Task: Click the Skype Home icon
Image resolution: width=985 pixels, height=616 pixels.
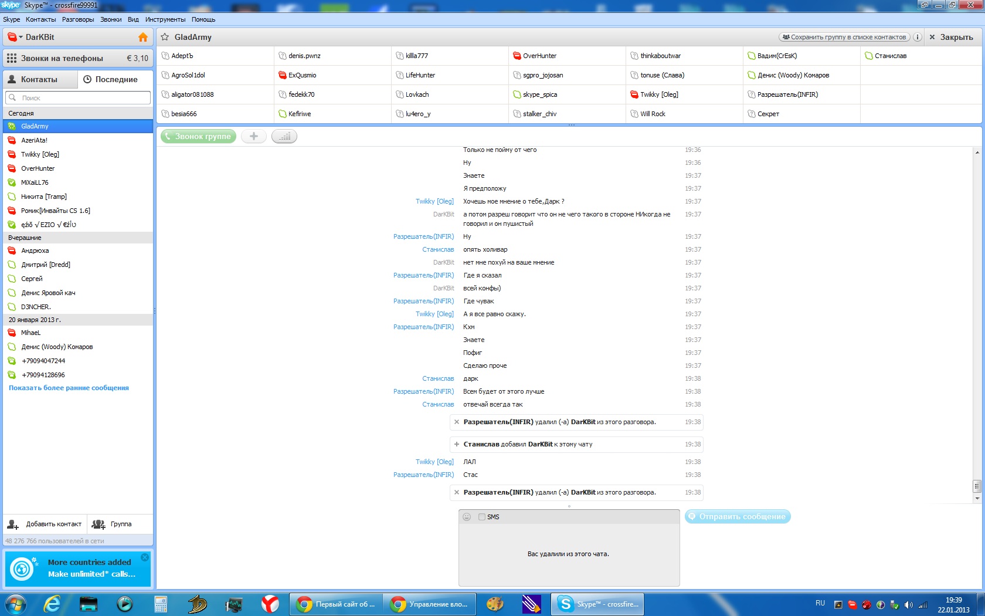Action: 142,37
